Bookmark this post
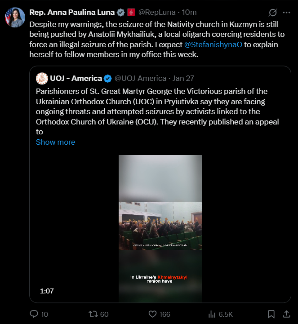Screen dimensions: 298x324 pos(271,314)
